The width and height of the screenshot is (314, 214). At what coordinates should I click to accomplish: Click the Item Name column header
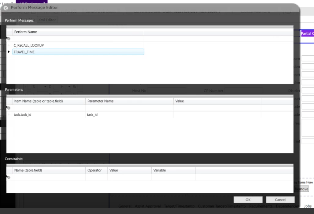(x=49, y=101)
